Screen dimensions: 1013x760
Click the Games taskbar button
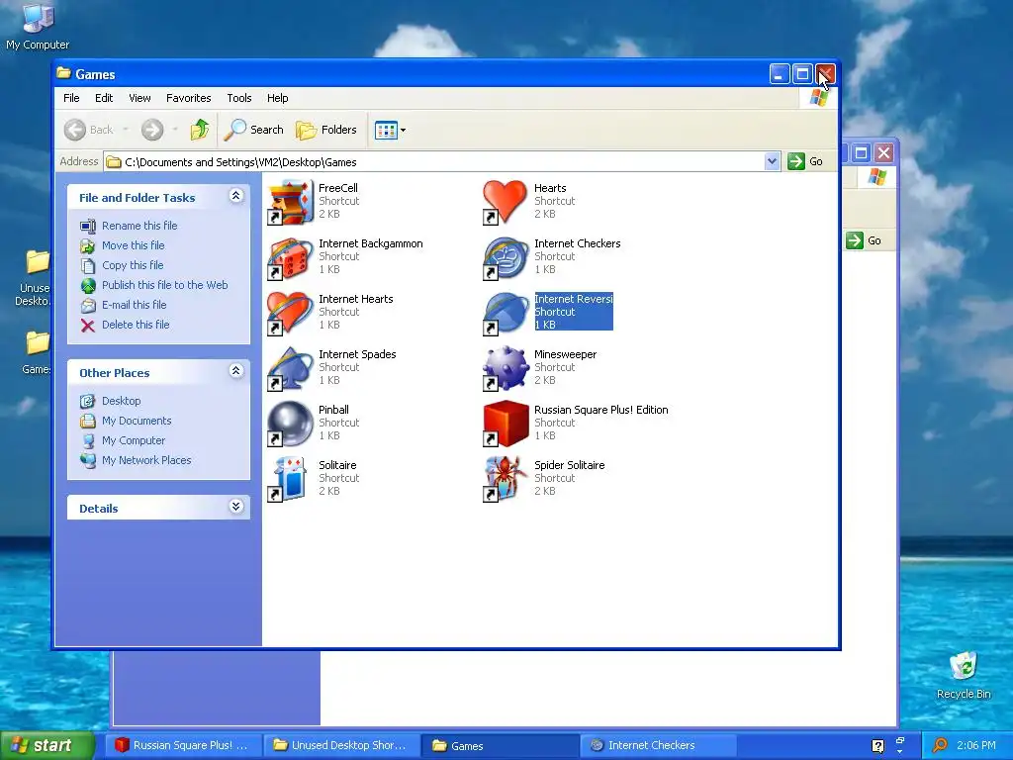pos(500,746)
